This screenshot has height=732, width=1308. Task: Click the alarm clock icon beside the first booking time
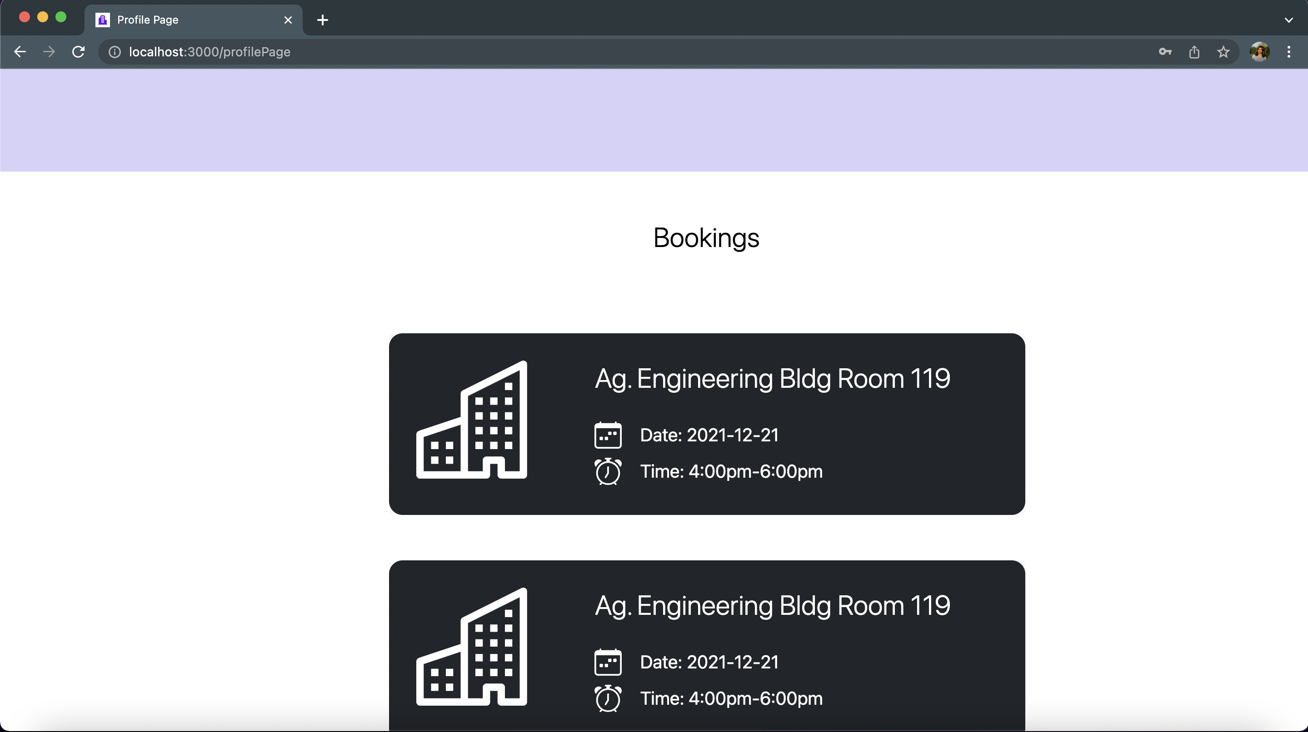[x=608, y=471]
